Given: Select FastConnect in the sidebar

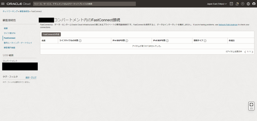Looking at the screenshot, I should [x=10, y=38].
